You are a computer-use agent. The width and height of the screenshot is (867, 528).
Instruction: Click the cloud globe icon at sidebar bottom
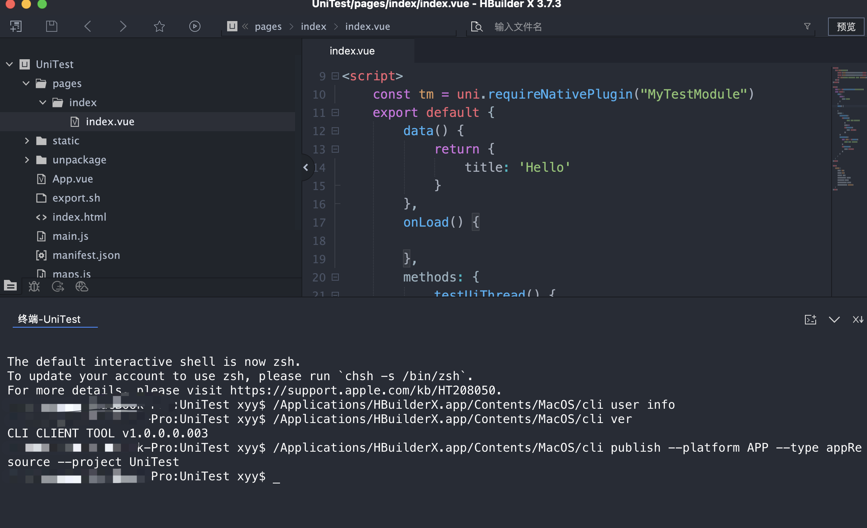click(82, 286)
